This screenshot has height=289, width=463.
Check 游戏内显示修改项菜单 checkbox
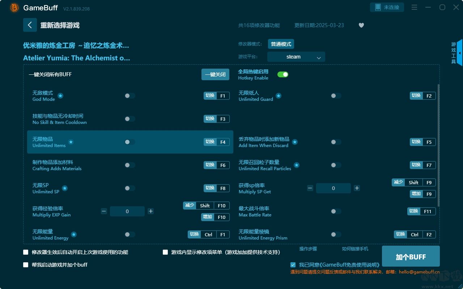(165, 252)
